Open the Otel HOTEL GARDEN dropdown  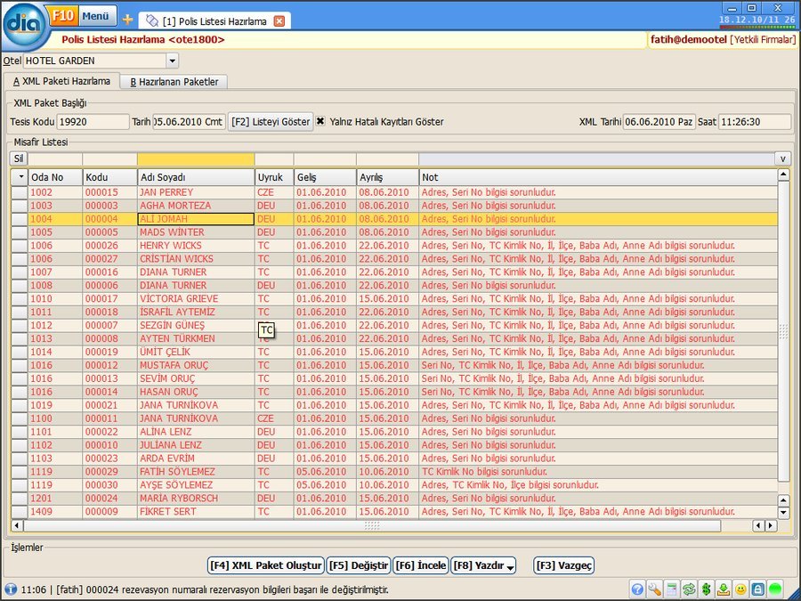(x=172, y=61)
